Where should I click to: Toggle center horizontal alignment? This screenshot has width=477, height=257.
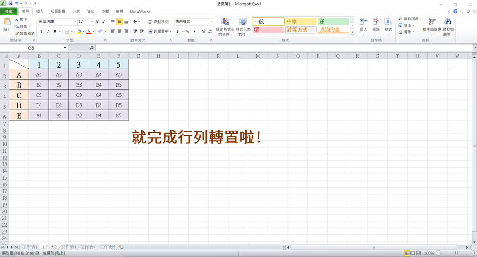pos(119,31)
